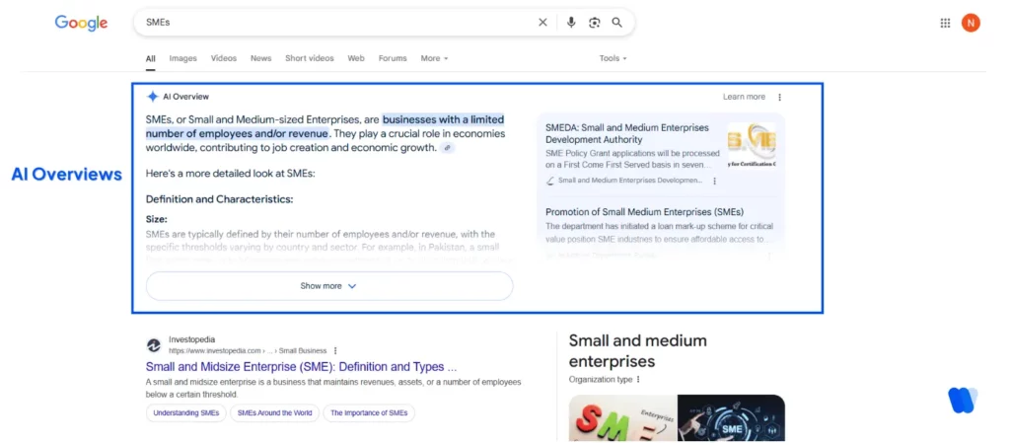1010x445 pixels.
Task: Open three-dot menu next to Organization type
Action: click(x=638, y=380)
